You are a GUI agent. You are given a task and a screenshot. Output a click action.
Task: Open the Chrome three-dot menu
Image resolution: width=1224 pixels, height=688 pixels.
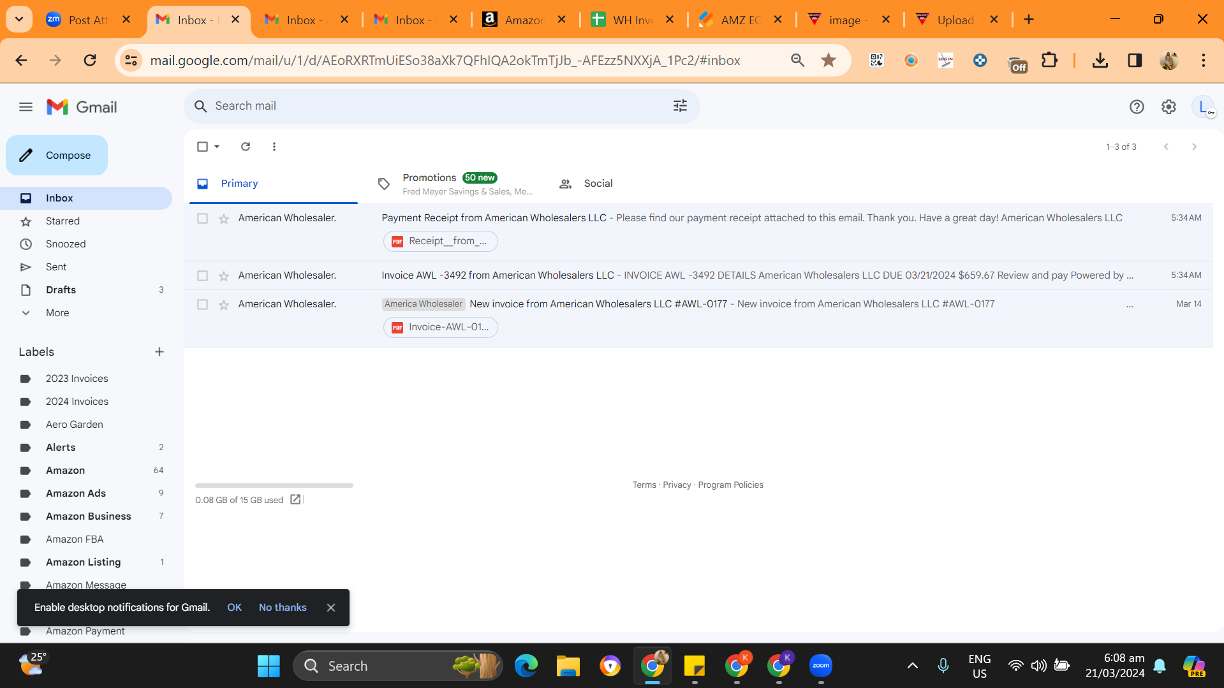point(1203,60)
